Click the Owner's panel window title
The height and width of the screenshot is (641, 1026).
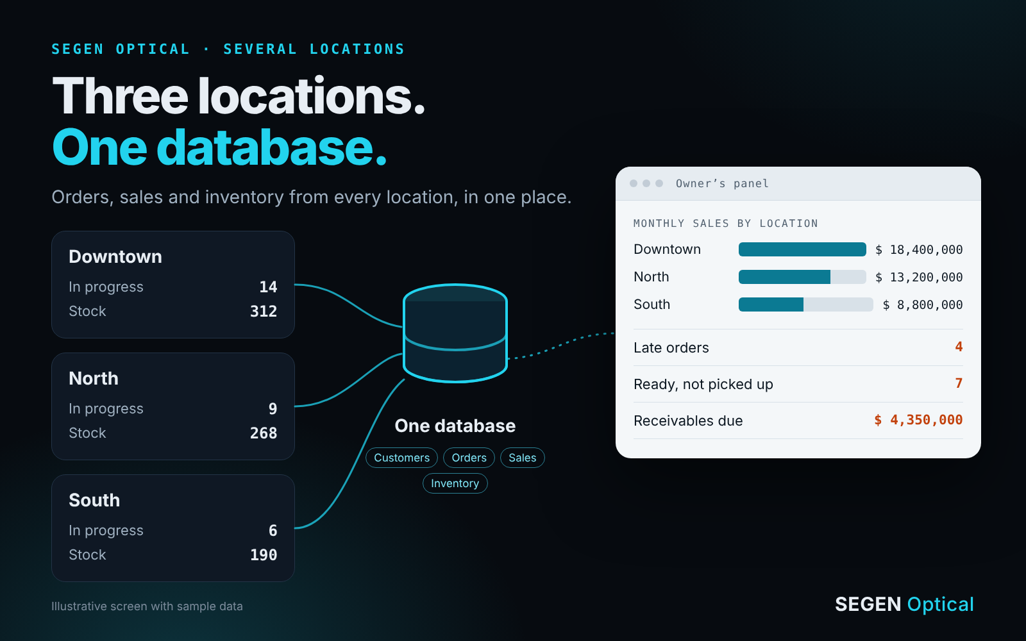722,183
